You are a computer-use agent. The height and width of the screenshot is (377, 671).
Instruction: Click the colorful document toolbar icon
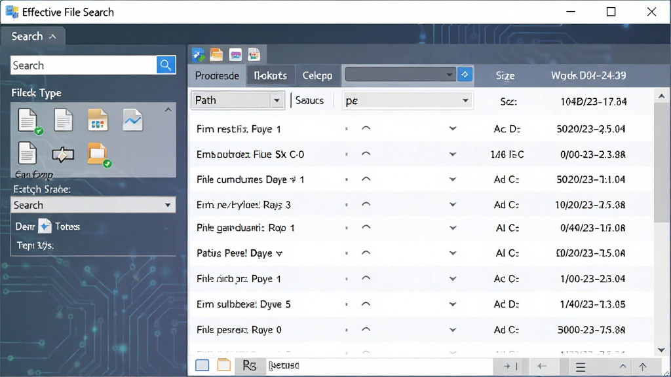[x=254, y=55]
